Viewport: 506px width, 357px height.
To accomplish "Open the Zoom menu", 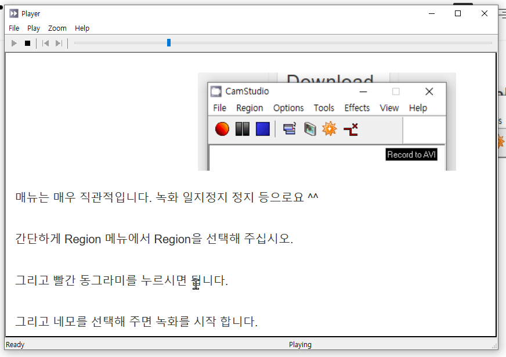I will [57, 28].
